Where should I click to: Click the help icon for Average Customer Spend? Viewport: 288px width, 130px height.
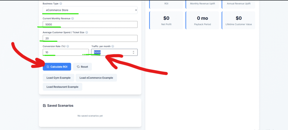pos(87,32)
